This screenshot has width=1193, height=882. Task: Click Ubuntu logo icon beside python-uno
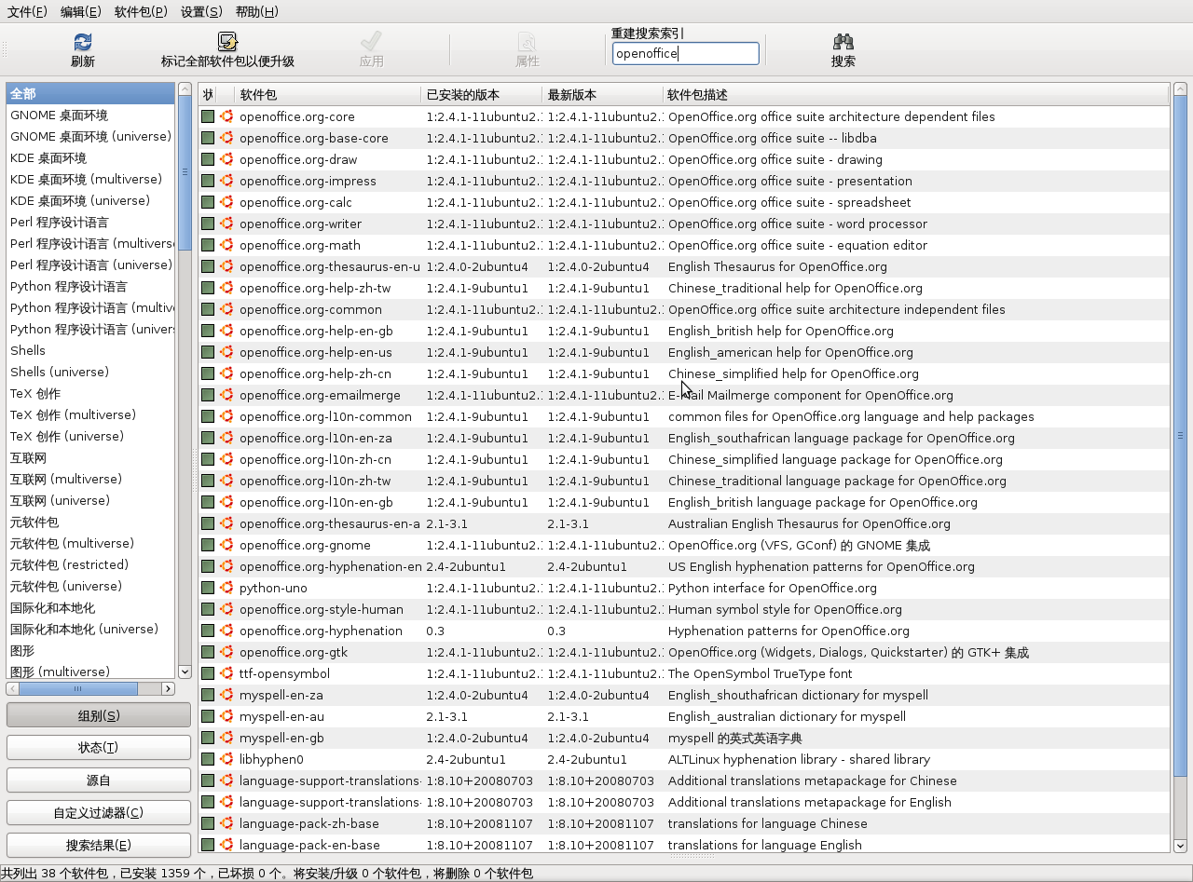click(226, 588)
